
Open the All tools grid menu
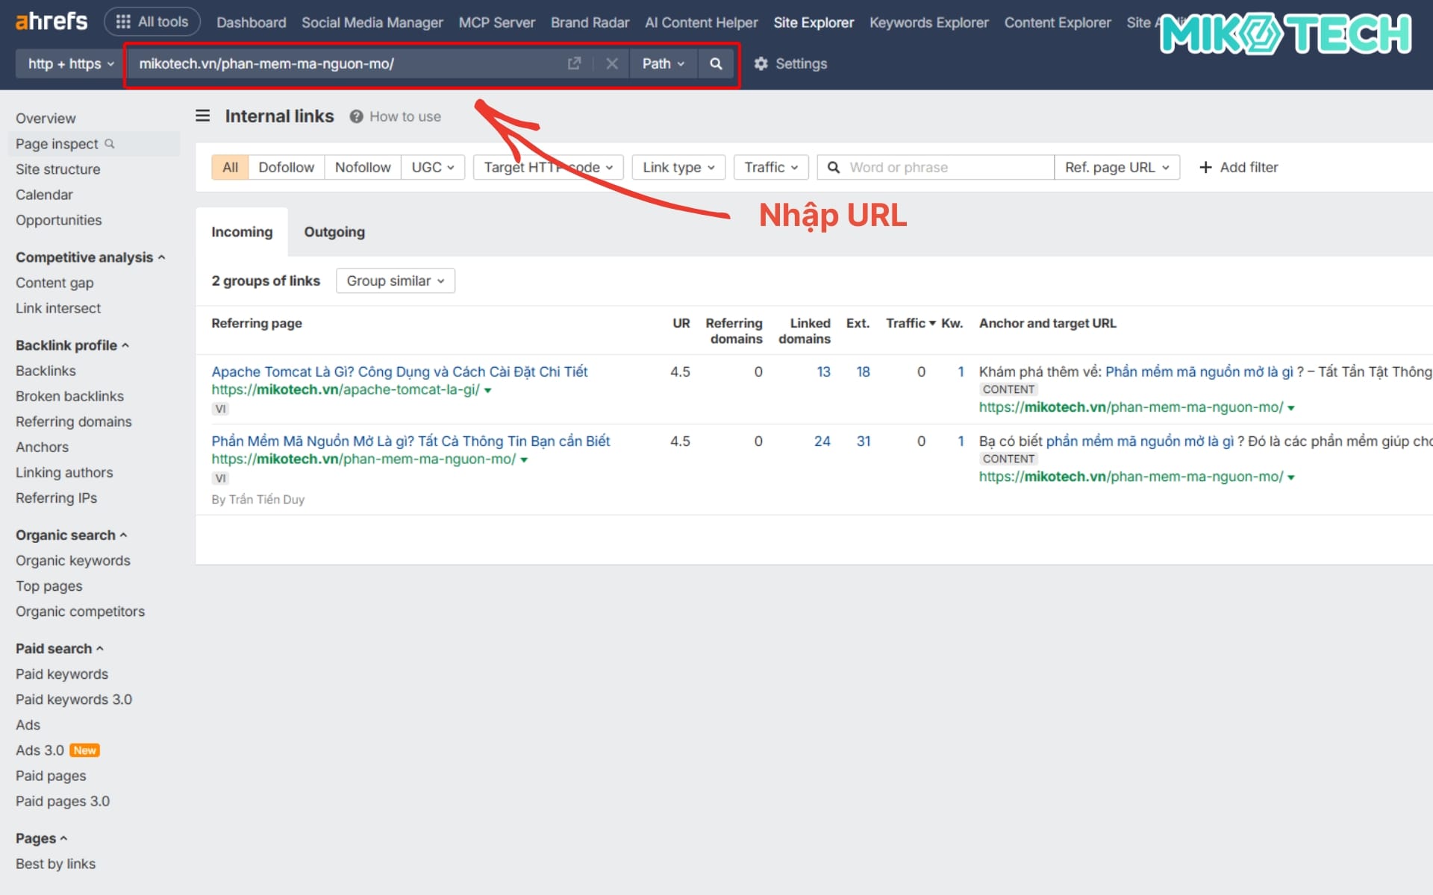click(152, 21)
